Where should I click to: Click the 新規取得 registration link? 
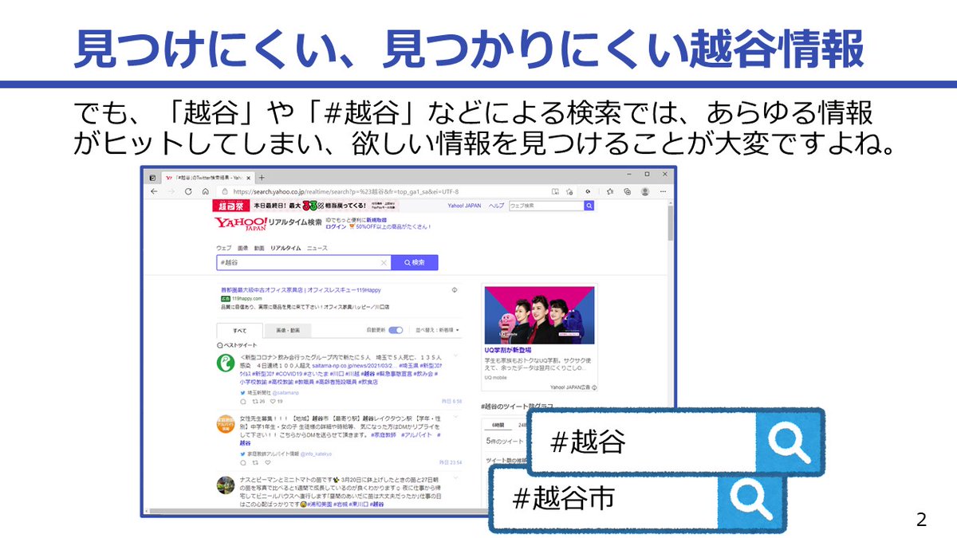[376, 219]
